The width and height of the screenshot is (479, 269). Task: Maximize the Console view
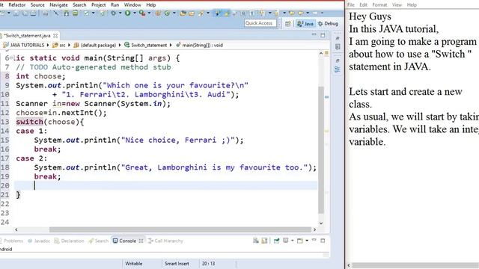(x=323, y=241)
